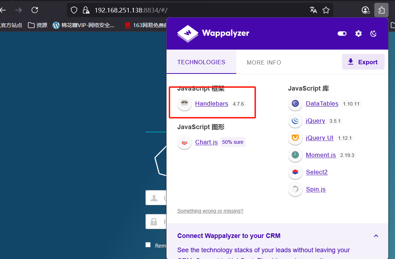The height and width of the screenshot is (259, 395).
Task: Click the Select2 icon
Action: point(295,172)
